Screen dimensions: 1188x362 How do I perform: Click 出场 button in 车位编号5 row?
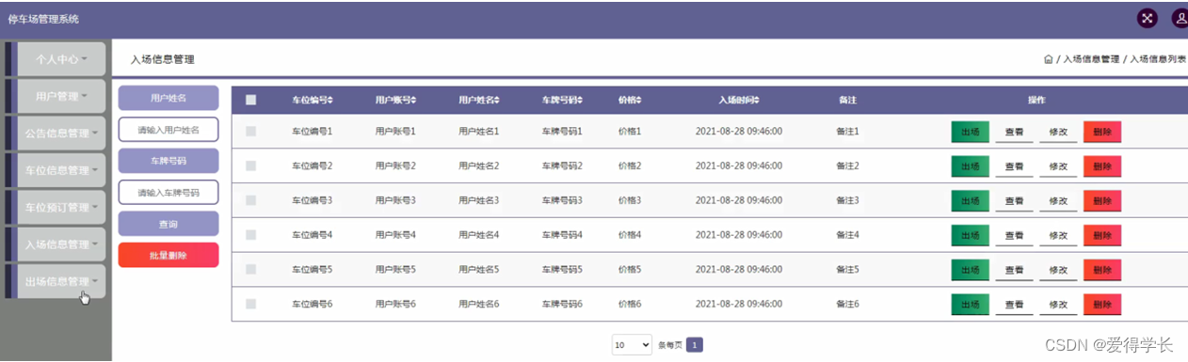click(970, 270)
